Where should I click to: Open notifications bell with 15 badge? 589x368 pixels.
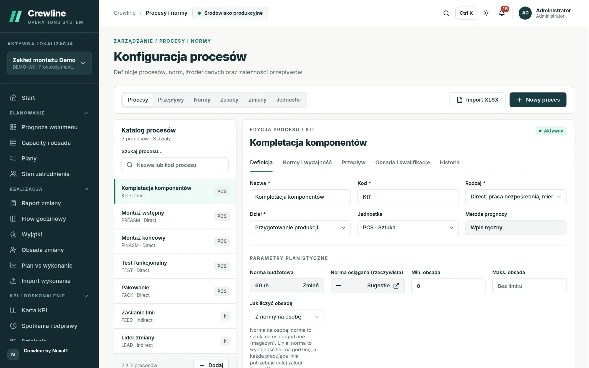pyautogui.click(x=502, y=13)
